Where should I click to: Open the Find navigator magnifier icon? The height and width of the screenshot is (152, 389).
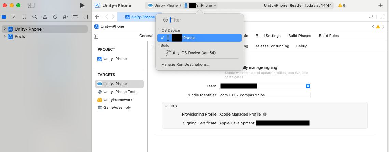pyautogui.click(x=34, y=17)
